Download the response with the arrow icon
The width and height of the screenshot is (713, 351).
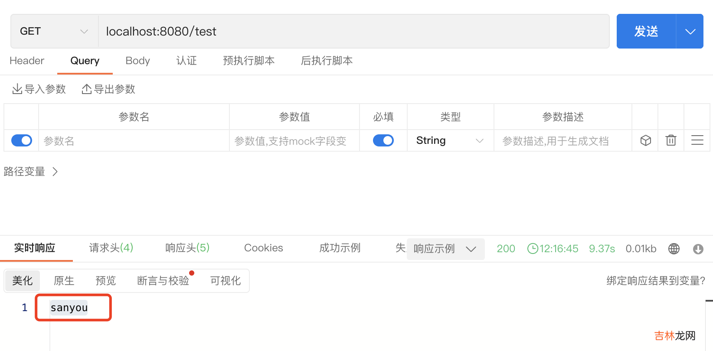tap(698, 249)
